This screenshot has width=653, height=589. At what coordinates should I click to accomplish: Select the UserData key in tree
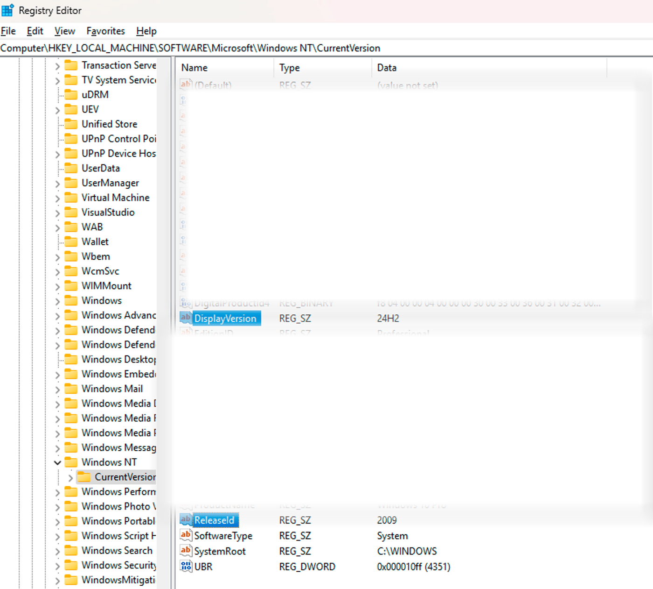[101, 168]
